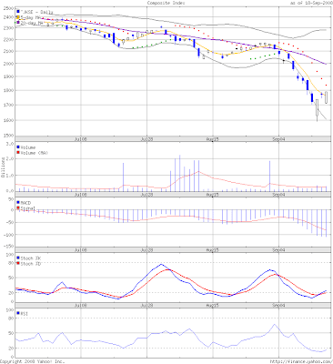
Task: Click the 3.0 value on the volume axis
Action: click(10, 144)
